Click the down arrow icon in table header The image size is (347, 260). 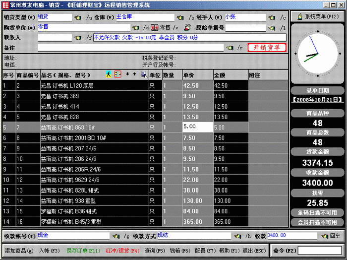point(127,74)
